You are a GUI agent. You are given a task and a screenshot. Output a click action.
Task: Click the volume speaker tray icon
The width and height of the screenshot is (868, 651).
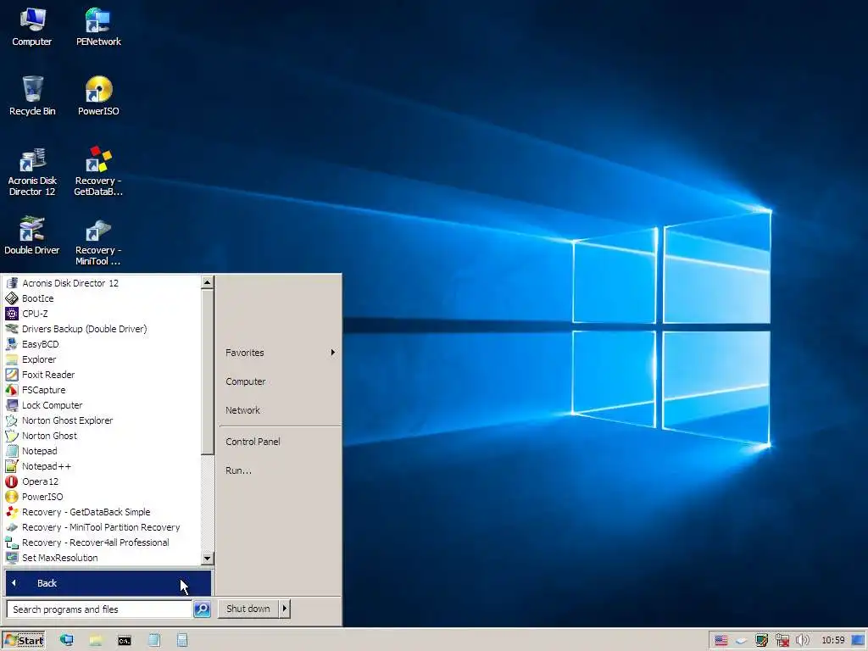(x=802, y=641)
